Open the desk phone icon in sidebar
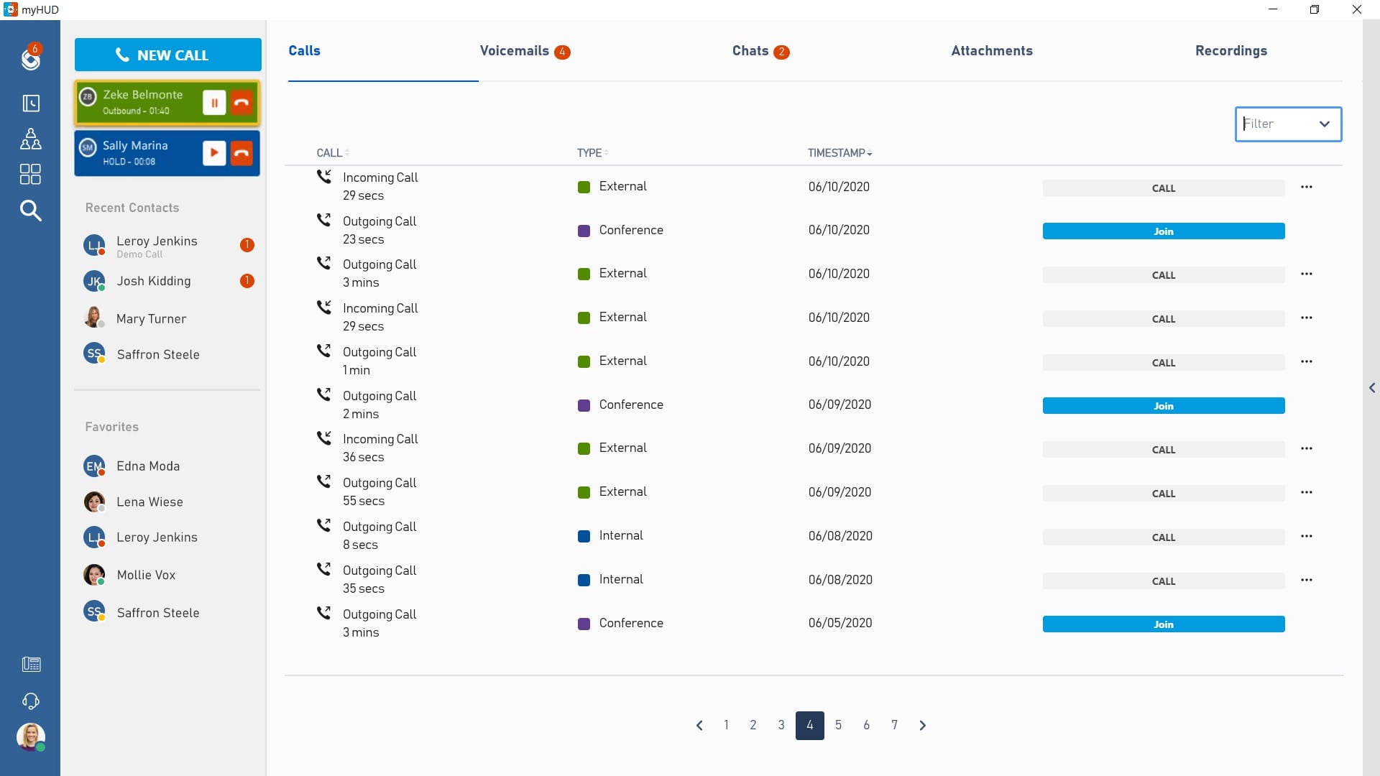 [31, 664]
